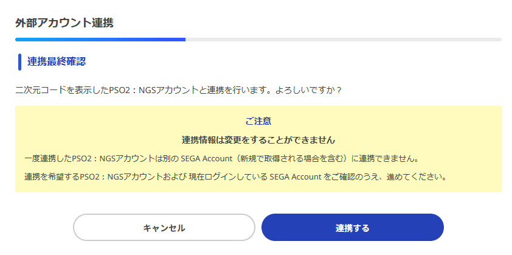Click the blue accent bar beside 連携最終確認

(19, 62)
